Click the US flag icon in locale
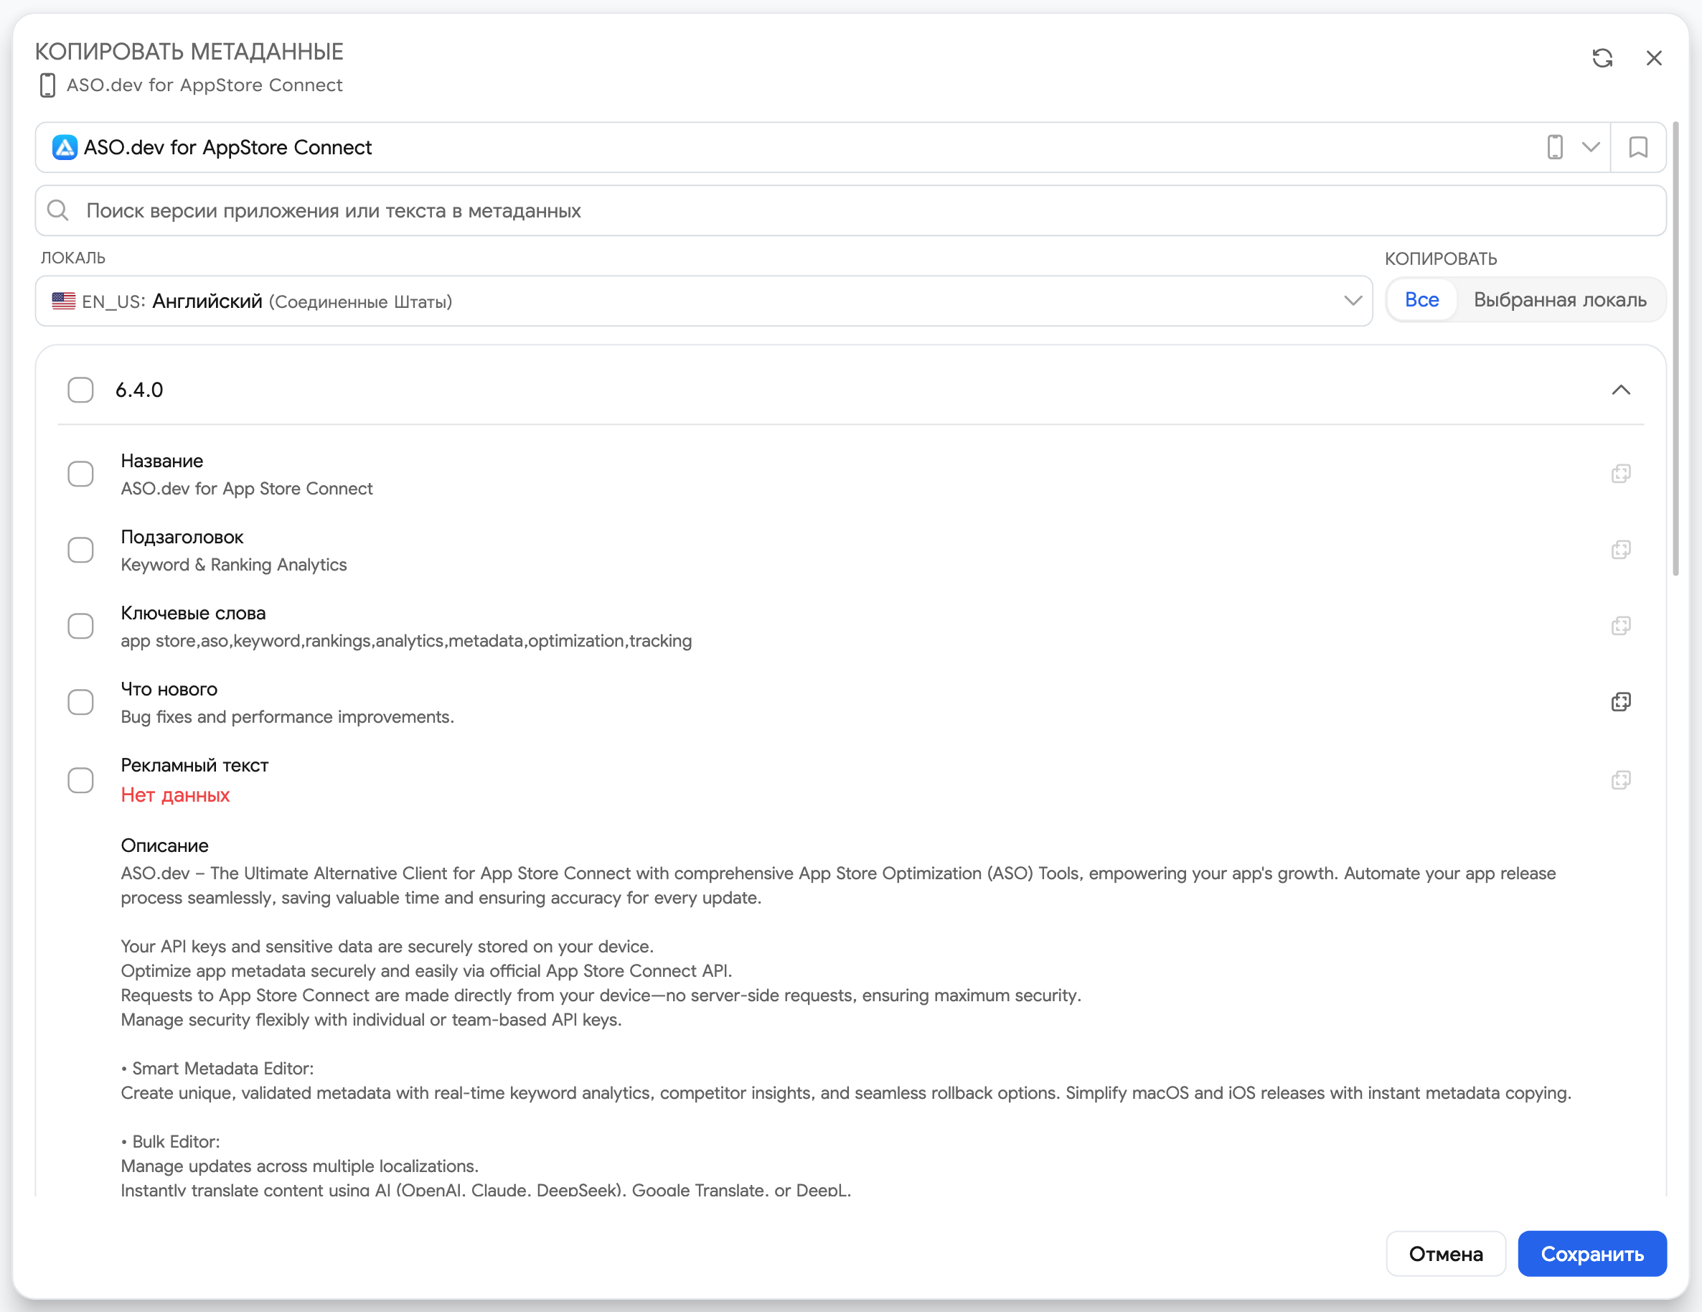Image resolution: width=1702 pixels, height=1312 pixels. click(x=64, y=301)
